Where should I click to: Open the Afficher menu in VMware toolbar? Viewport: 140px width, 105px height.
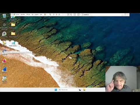[28, 15]
